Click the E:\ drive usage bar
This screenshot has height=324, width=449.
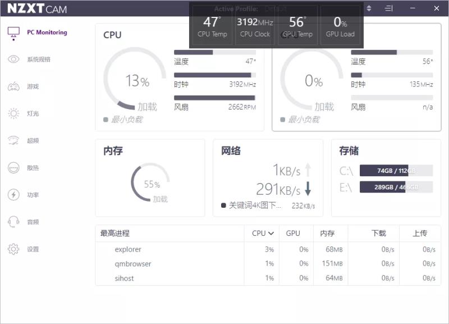[396, 187]
